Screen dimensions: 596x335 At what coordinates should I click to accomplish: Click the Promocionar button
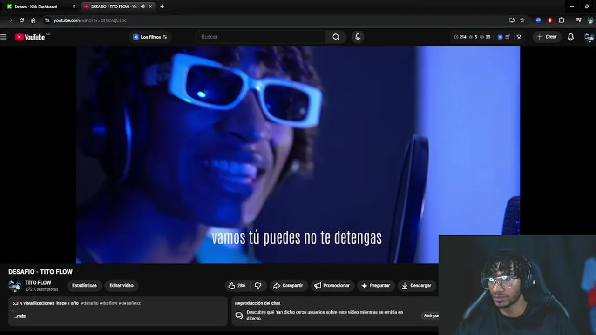(332, 286)
